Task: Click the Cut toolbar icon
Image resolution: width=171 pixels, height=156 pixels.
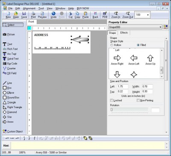Action: [71, 15]
